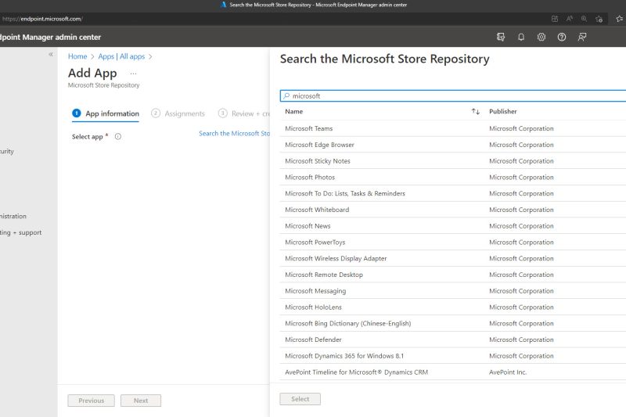The width and height of the screenshot is (626, 417).
Task: Select Microsoft Bing Dictionary (Chinese-English) row
Action: pyautogui.click(x=453, y=323)
